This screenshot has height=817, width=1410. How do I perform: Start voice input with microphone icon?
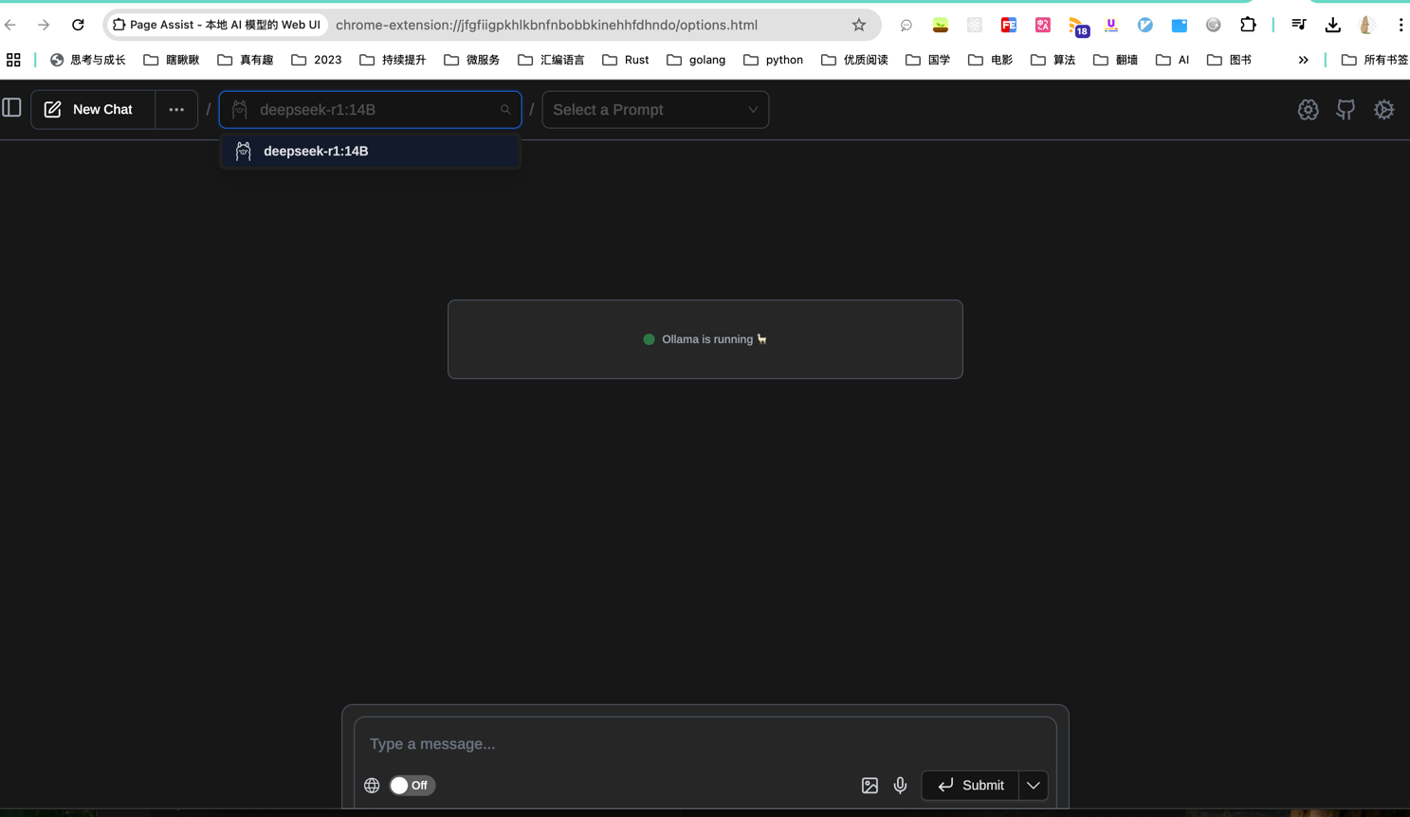[900, 785]
